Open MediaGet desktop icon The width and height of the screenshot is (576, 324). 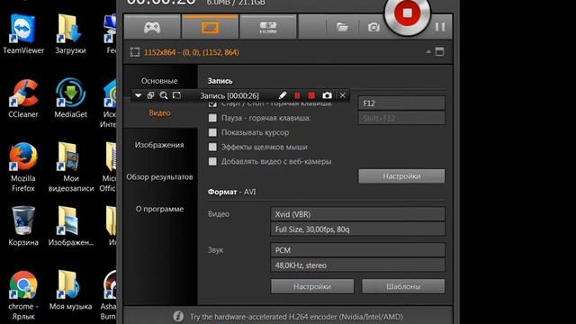click(x=70, y=98)
